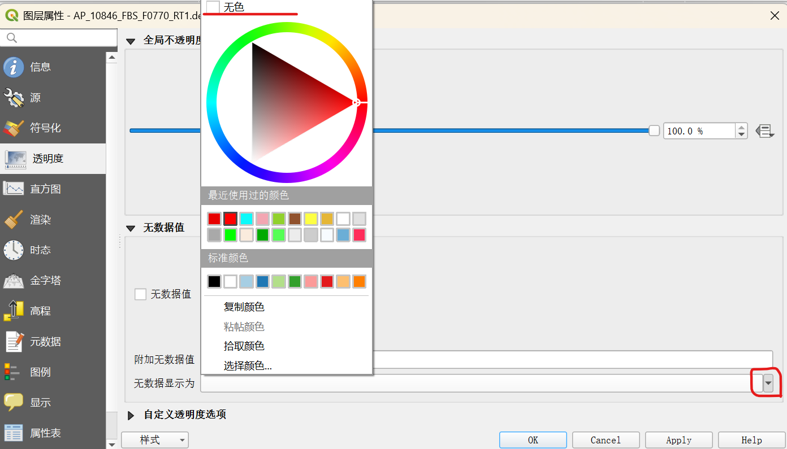The image size is (787, 449).
Task: Click the 100.0 % opacity value field
Action: pyautogui.click(x=699, y=131)
